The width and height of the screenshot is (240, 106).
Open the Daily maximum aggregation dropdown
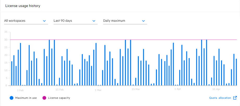[x=125, y=21]
